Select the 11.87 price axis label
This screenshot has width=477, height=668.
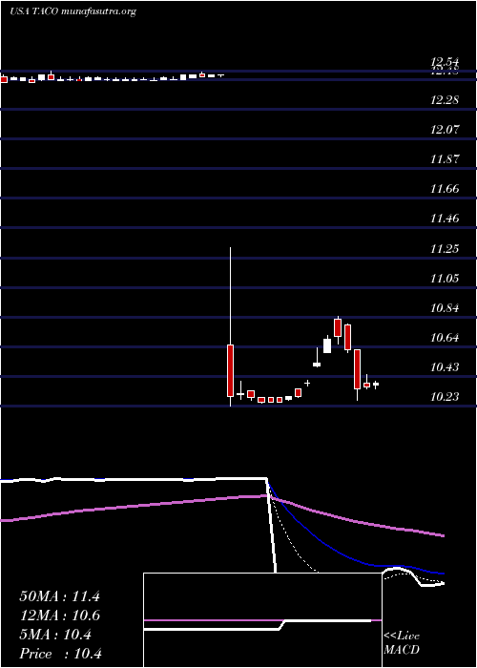click(x=445, y=159)
